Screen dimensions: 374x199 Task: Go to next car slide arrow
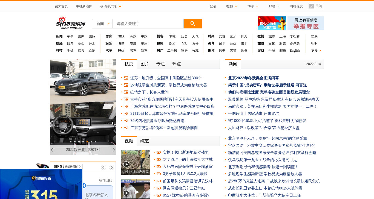[114, 150]
